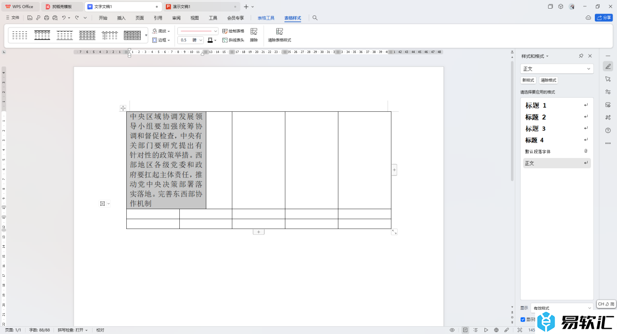Open the 文件 (File) menu
This screenshot has width=617, height=334.
pyautogui.click(x=13, y=18)
